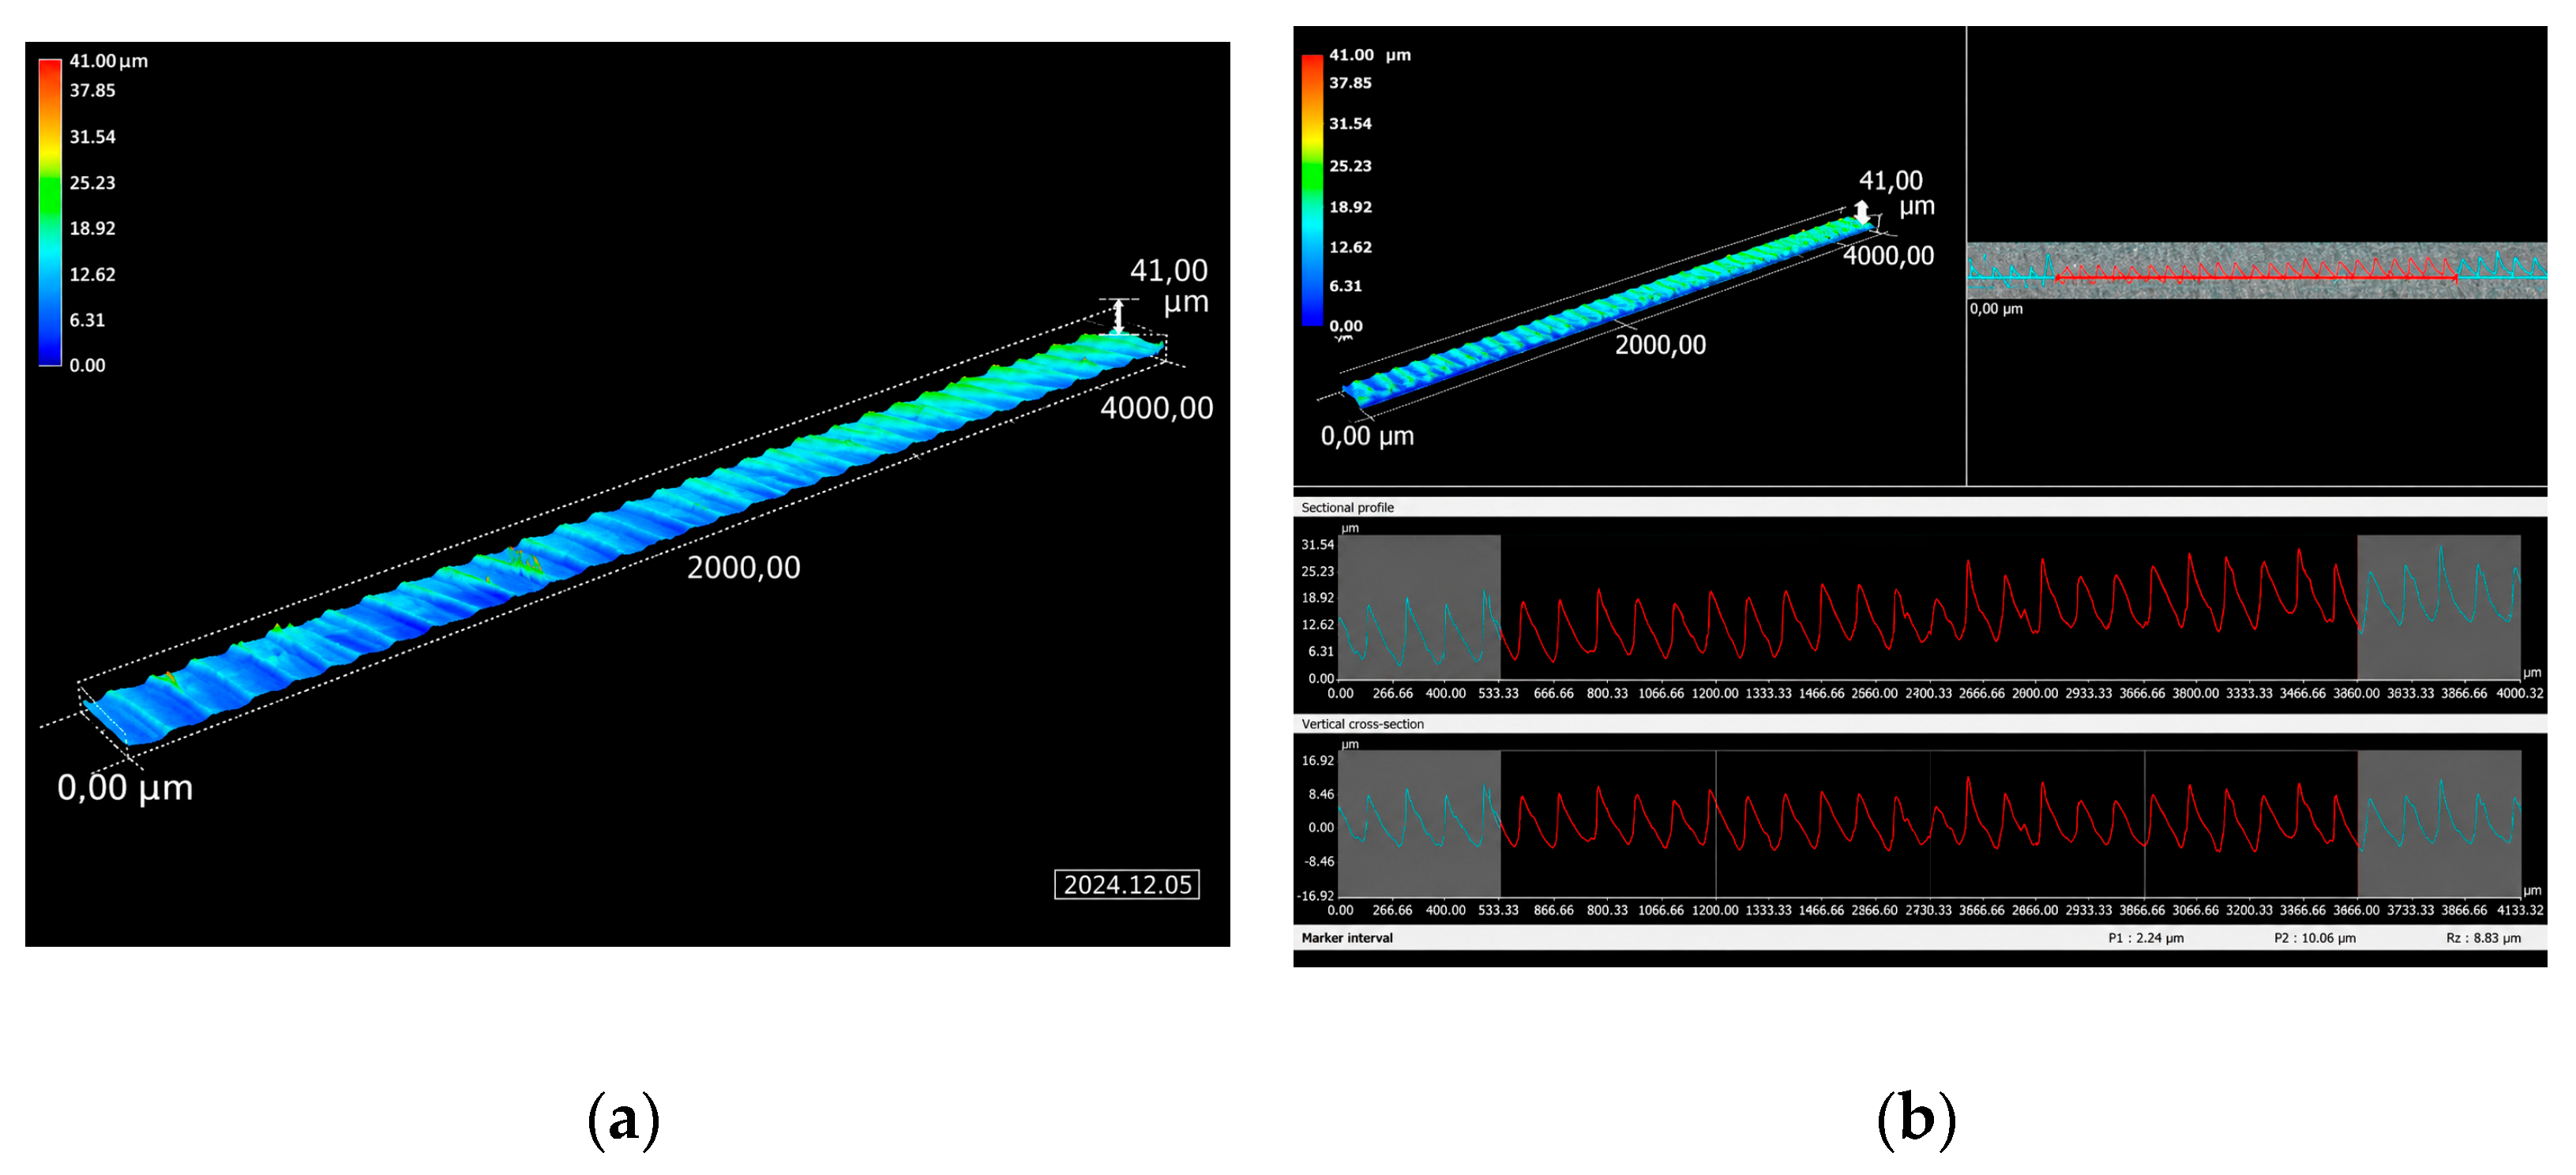Viewport: 2576px width, 1175px height.
Task: Click the left gray region of Sectional profile
Action: [1419, 607]
